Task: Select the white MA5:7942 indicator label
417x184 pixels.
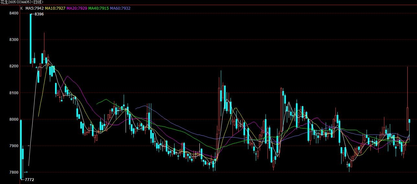Action: point(35,8)
